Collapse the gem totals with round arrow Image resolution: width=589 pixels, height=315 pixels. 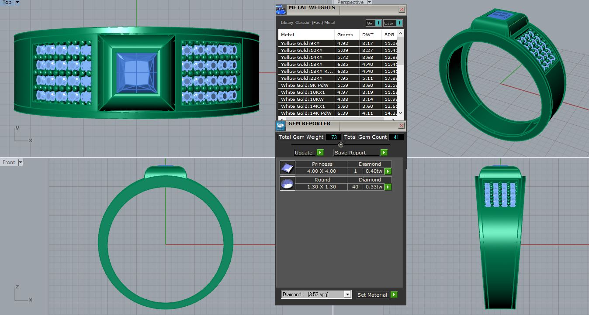(x=341, y=145)
